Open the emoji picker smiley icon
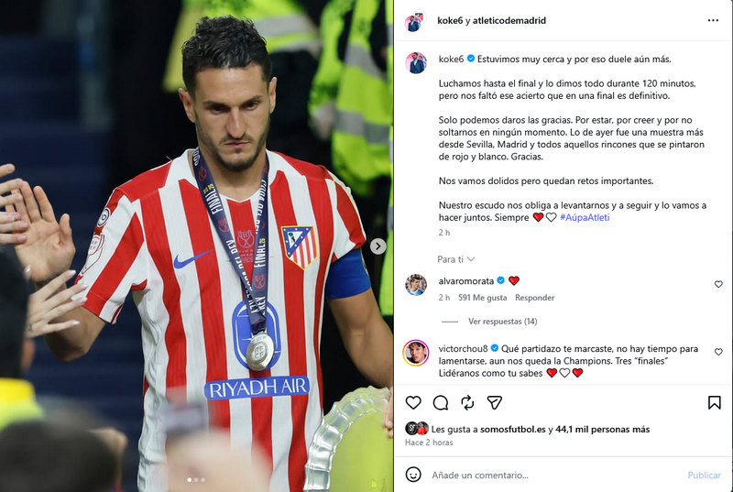Viewport: 733px width, 492px height. pos(413,475)
